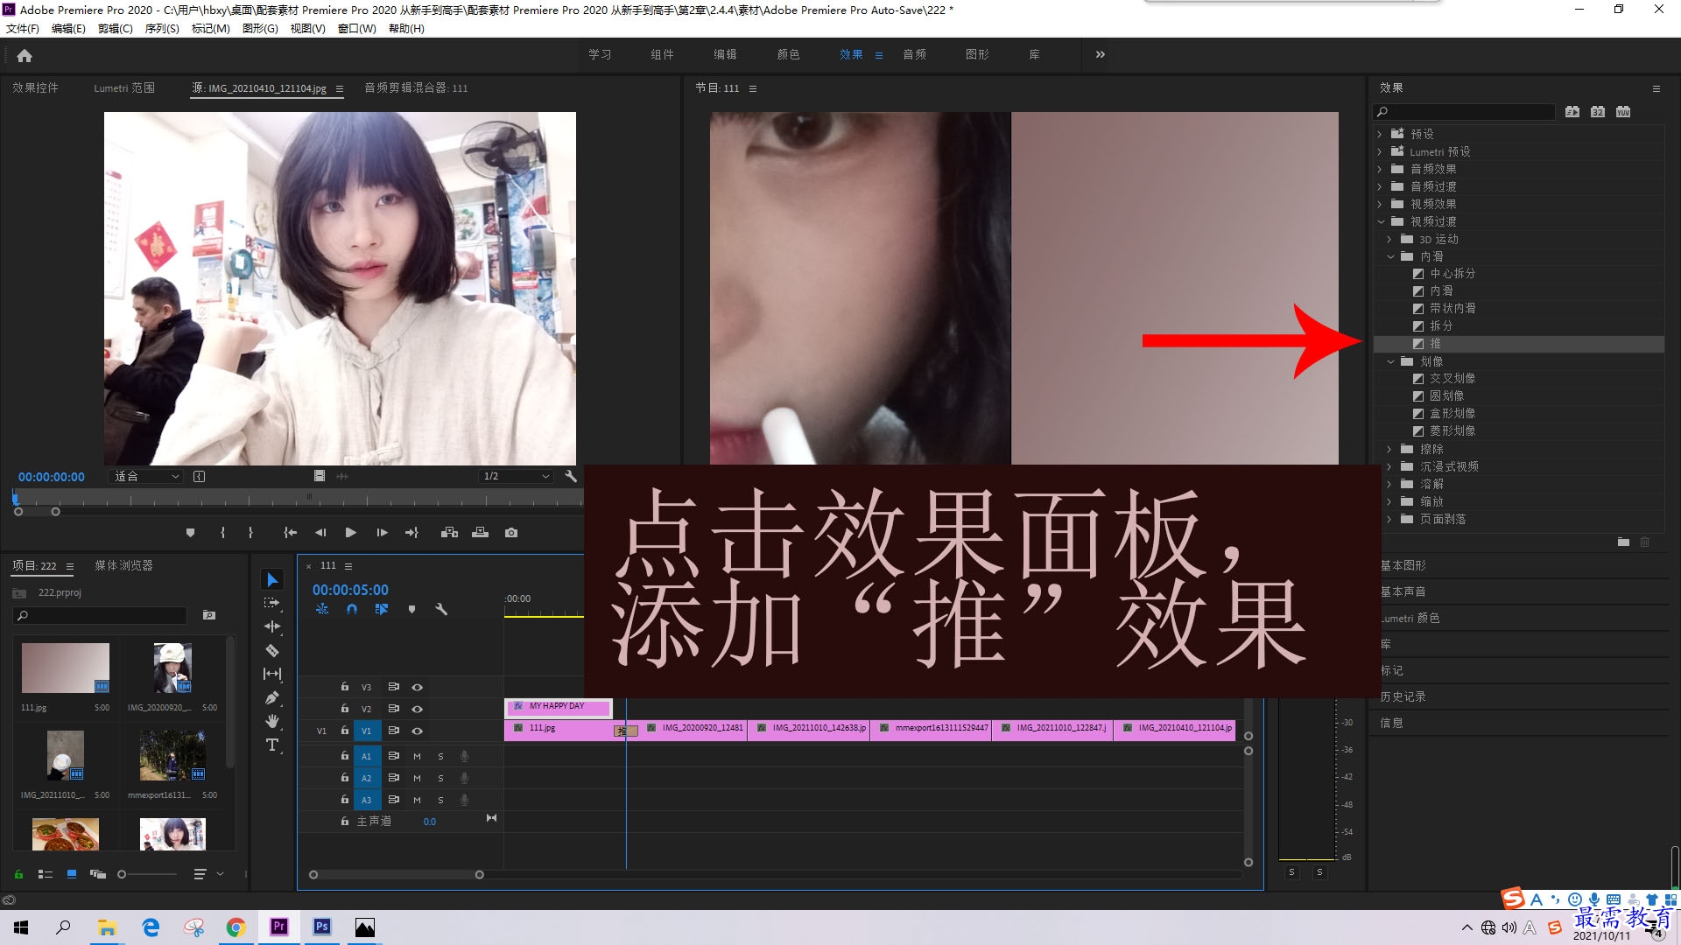This screenshot has height=945, width=1681.
Task: Collapse the 划像 folder
Action: tap(1389, 361)
